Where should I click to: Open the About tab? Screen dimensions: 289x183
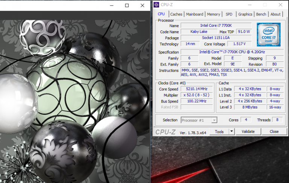coord(275,14)
